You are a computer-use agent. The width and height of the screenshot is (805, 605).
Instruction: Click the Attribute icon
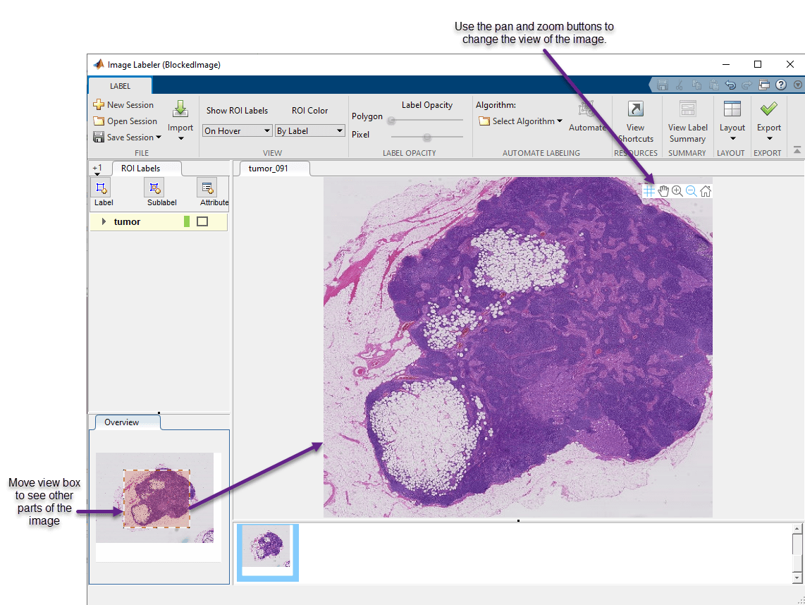click(207, 188)
